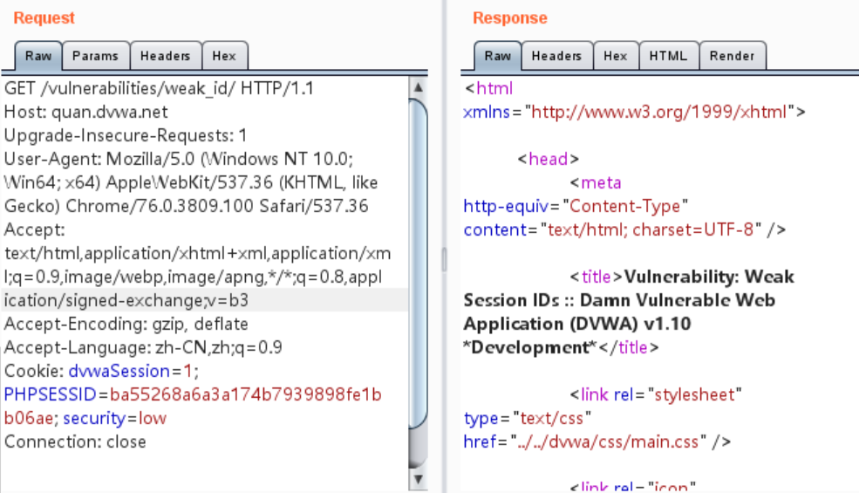Screen dimensions: 859x493
Task: Click the splitter handle between Request and Response
Action: click(x=444, y=259)
